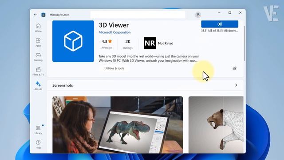The width and height of the screenshot is (284, 160).
Task: Minimize the Microsoft Store window
Action: (x=219, y=13)
